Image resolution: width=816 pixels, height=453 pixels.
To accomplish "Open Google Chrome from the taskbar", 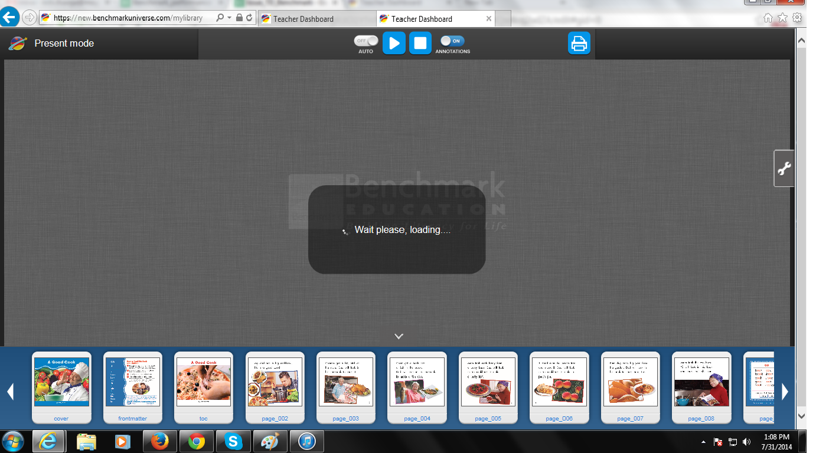I will pyautogui.click(x=197, y=441).
